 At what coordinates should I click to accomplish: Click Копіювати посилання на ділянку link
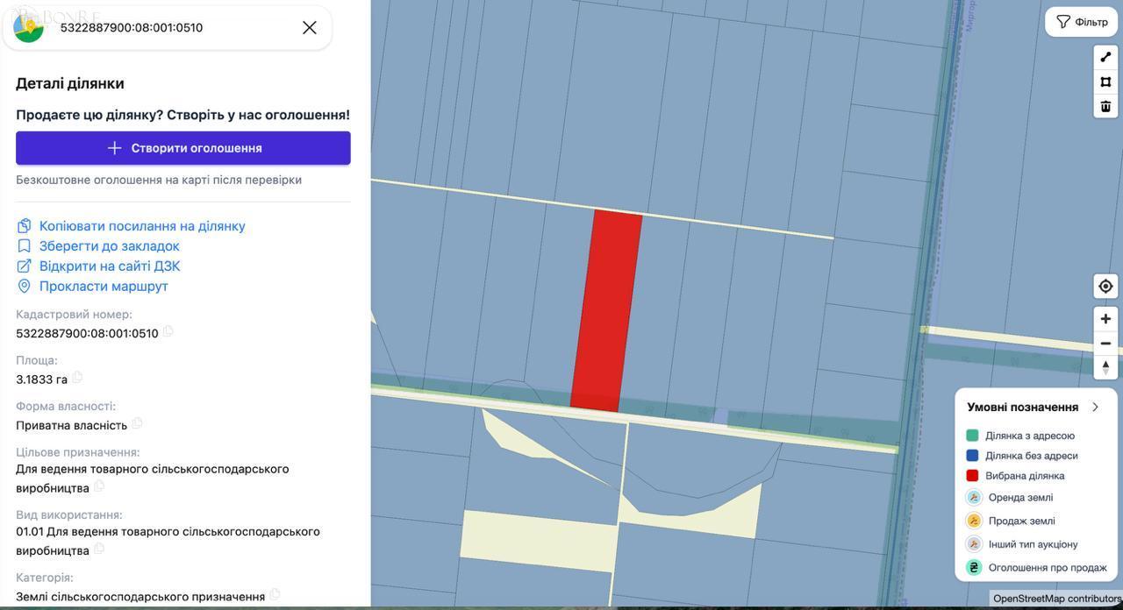click(141, 226)
